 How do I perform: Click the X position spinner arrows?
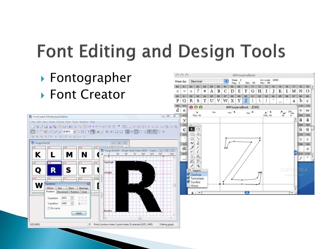pos(72,198)
